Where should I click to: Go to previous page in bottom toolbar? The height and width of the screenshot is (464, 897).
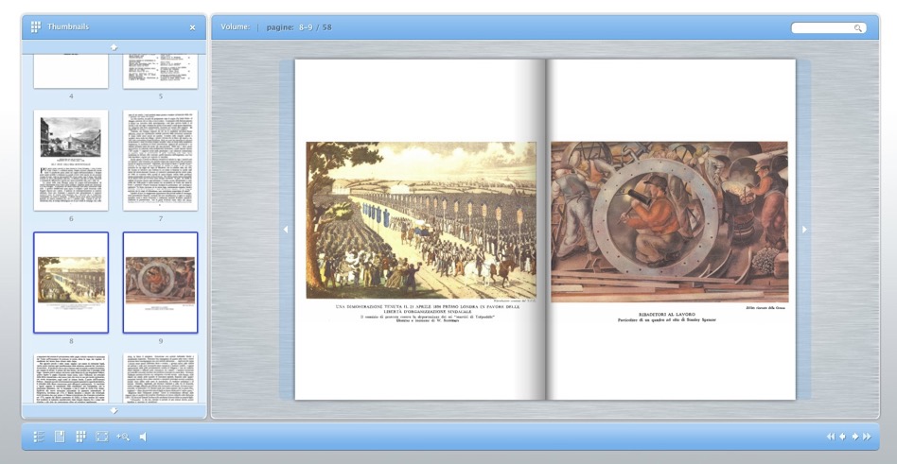843,437
